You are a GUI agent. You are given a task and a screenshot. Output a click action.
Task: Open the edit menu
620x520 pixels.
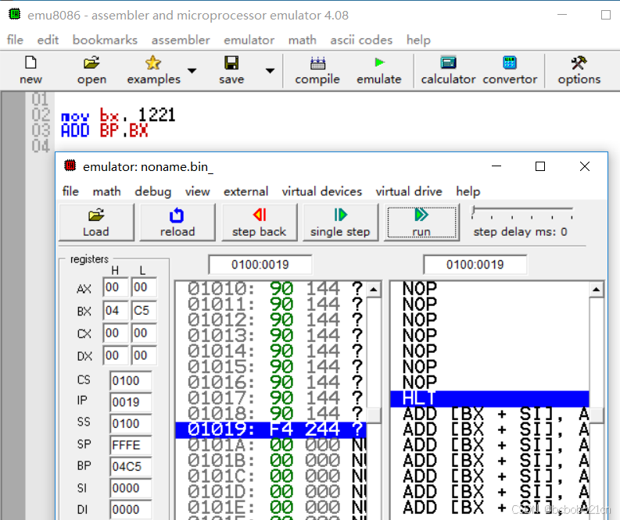click(x=48, y=40)
